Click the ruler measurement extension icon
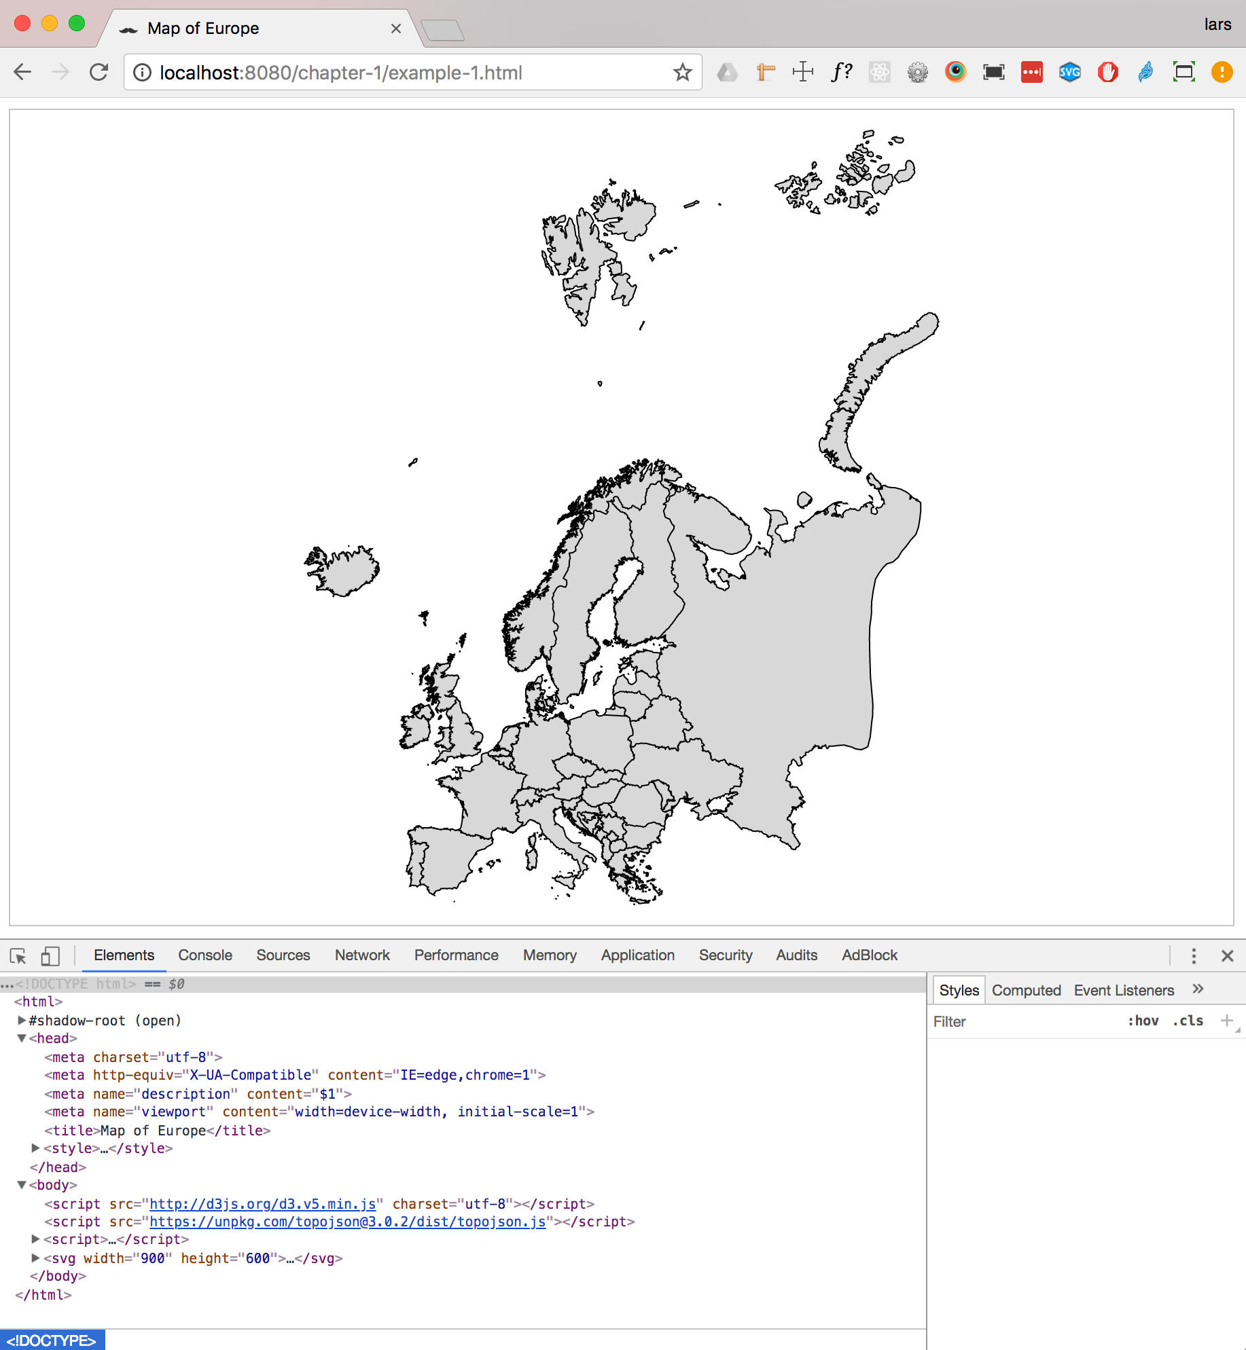Image resolution: width=1246 pixels, height=1350 pixels. click(x=766, y=72)
